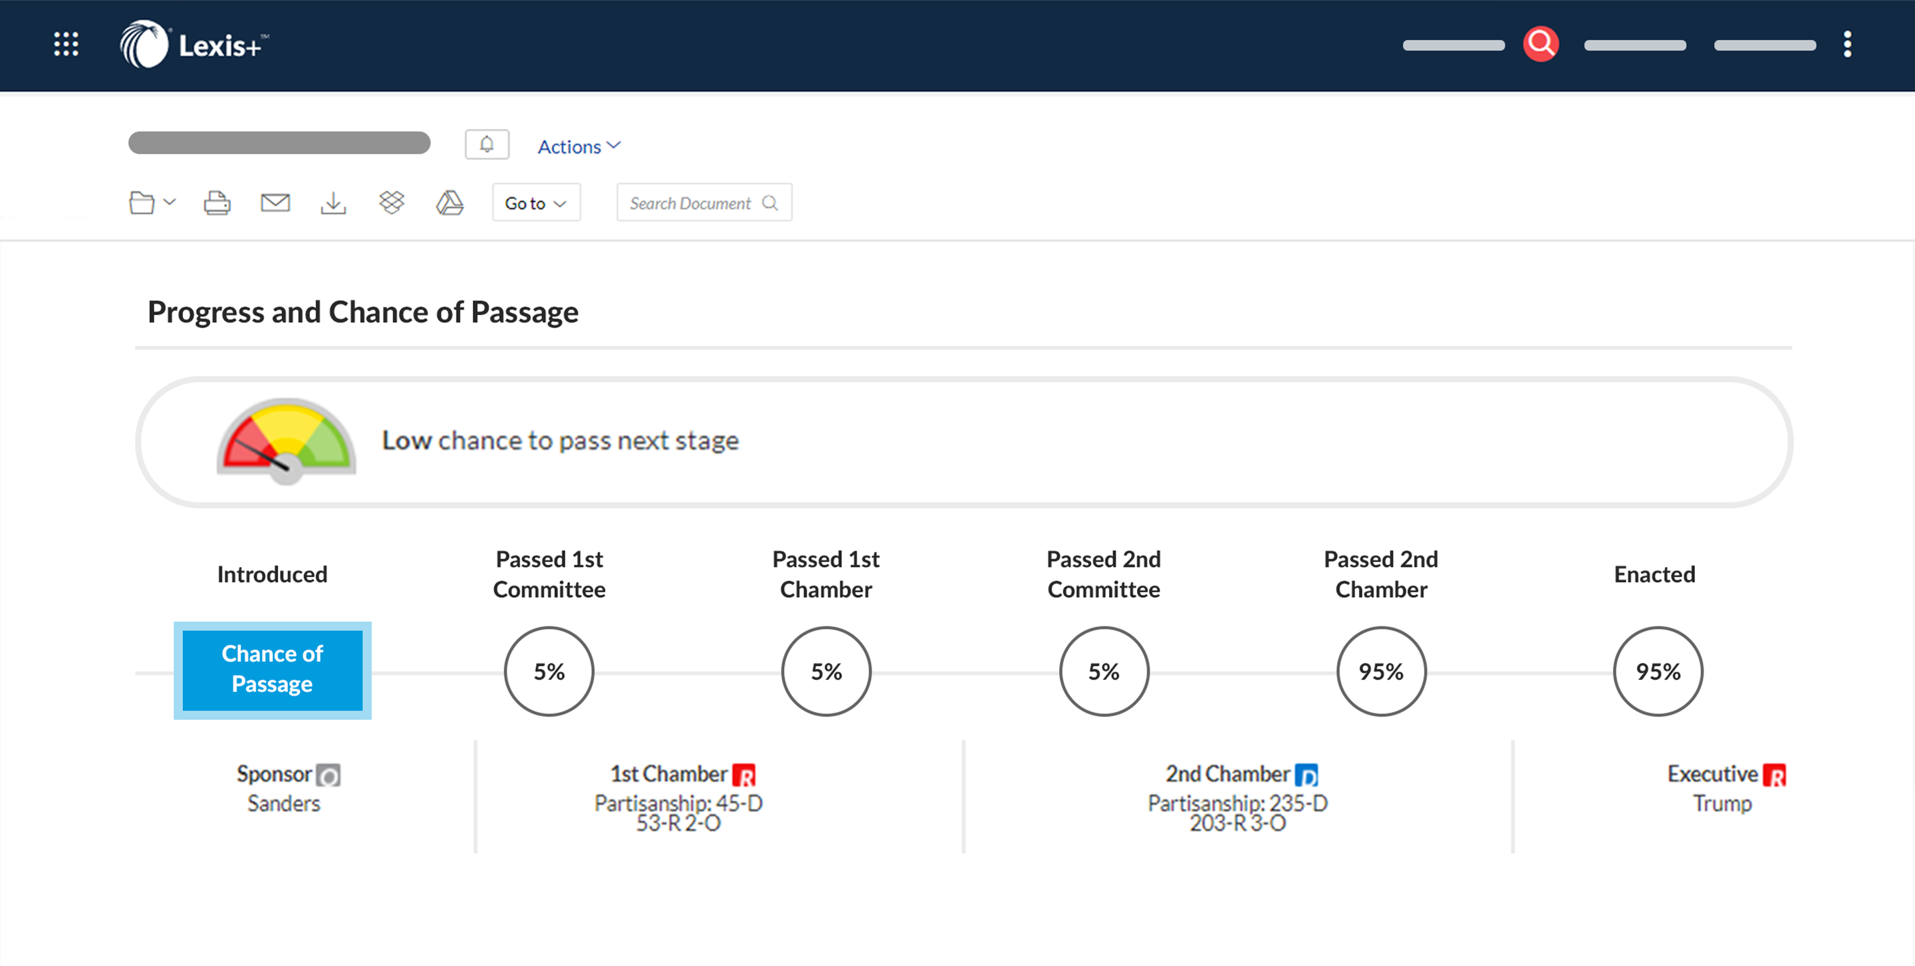Click the Enacted stage label

[1655, 574]
